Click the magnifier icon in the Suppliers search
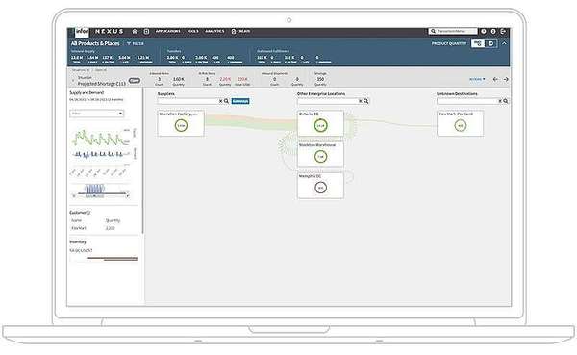This screenshot has width=577, height=355. [x=227, y=101]
